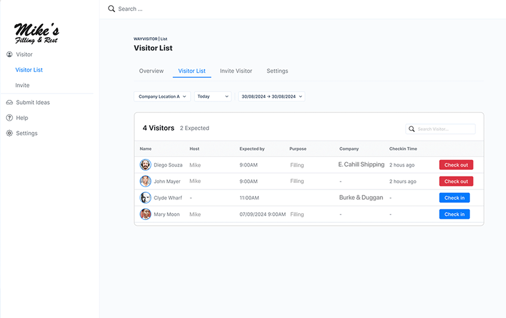506x318 pixels.
Task: Check out Diego Souza
Action: (x=456, y=165)
